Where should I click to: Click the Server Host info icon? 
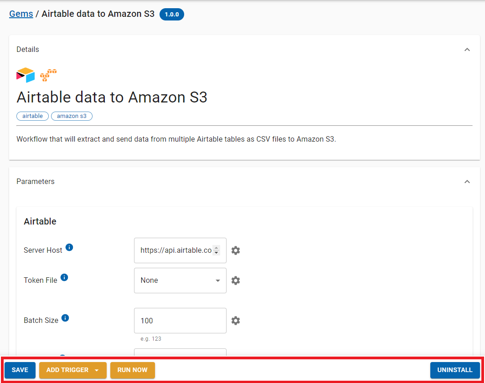point(69,247)
